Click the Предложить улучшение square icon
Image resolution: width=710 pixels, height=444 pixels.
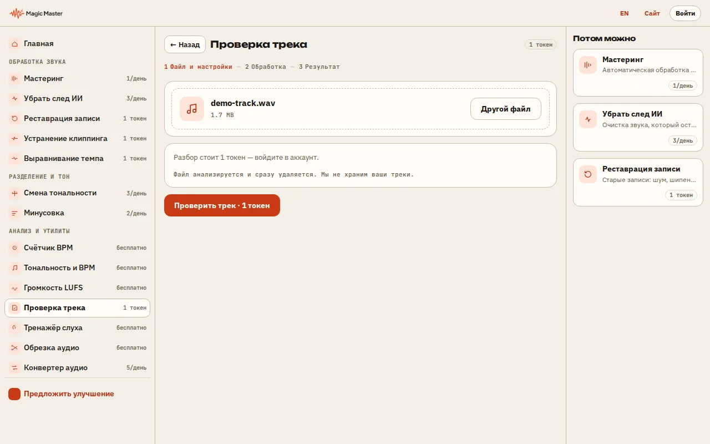pos(14,394)
